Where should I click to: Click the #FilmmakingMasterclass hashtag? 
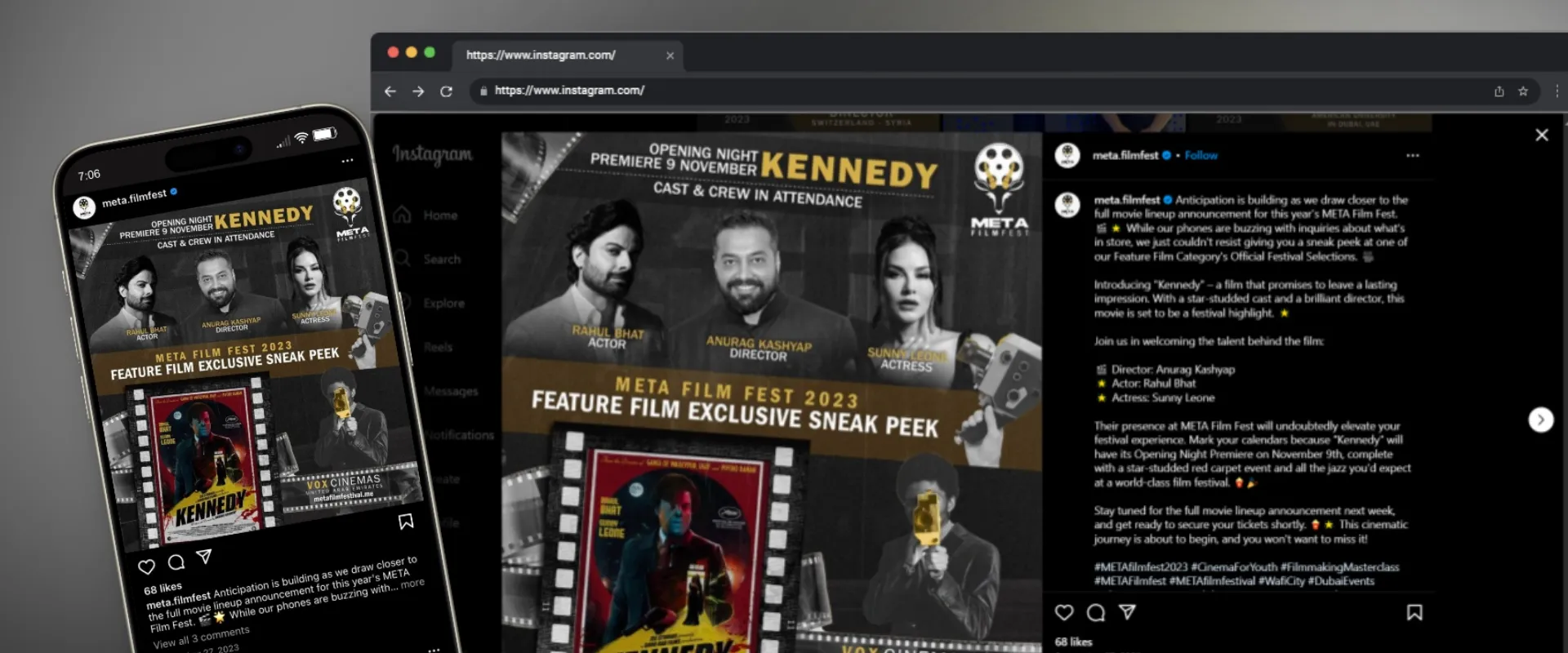(1340, 567)
